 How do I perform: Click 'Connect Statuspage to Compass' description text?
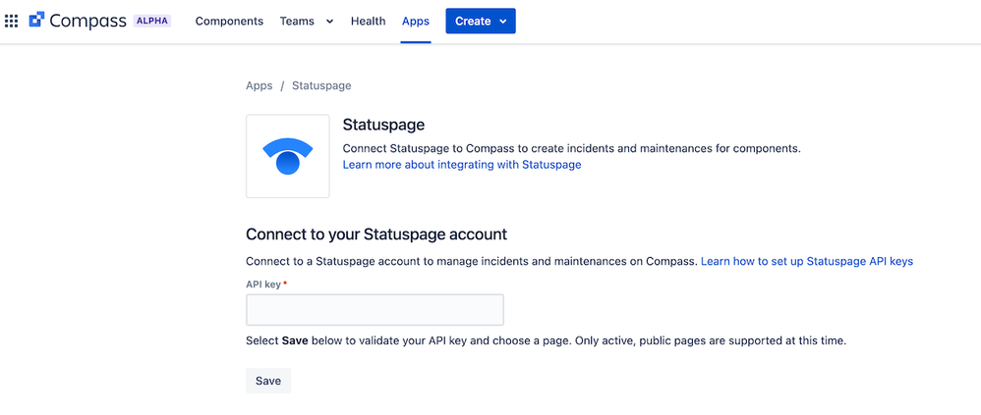pyautogui.click(x=572, y=149)
